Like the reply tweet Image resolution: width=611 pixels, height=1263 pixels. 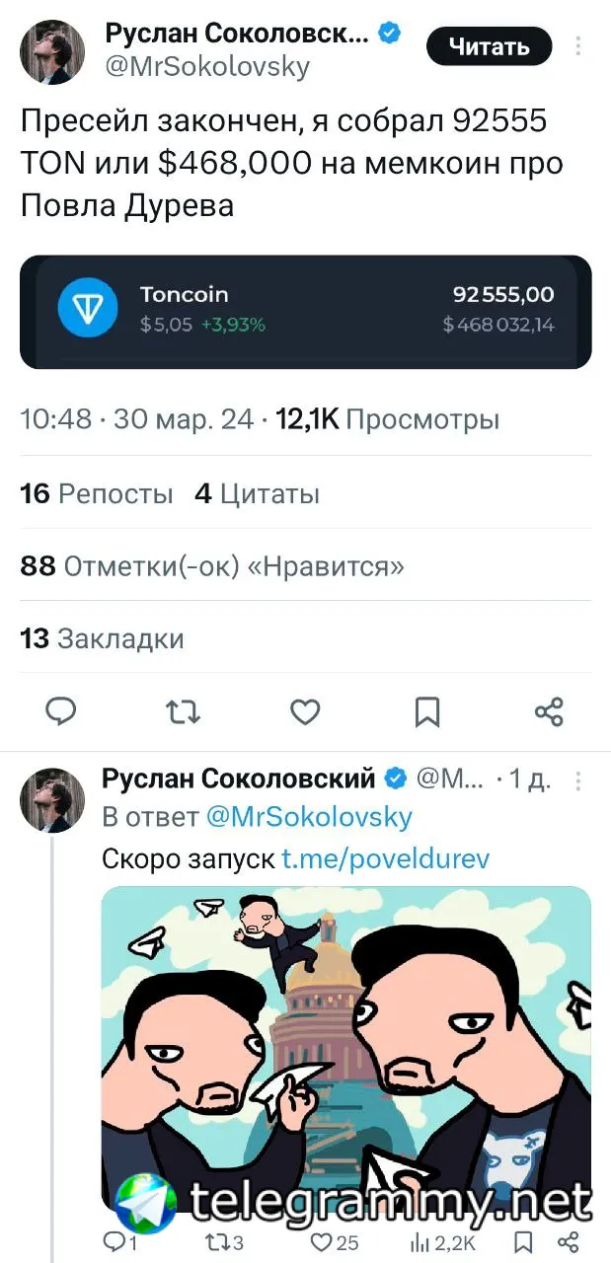point(321,1242)
